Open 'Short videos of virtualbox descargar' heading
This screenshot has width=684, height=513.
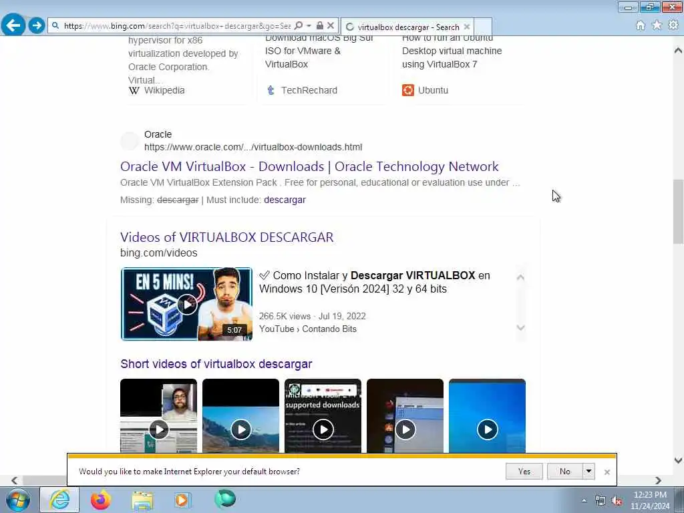point(216,364)
